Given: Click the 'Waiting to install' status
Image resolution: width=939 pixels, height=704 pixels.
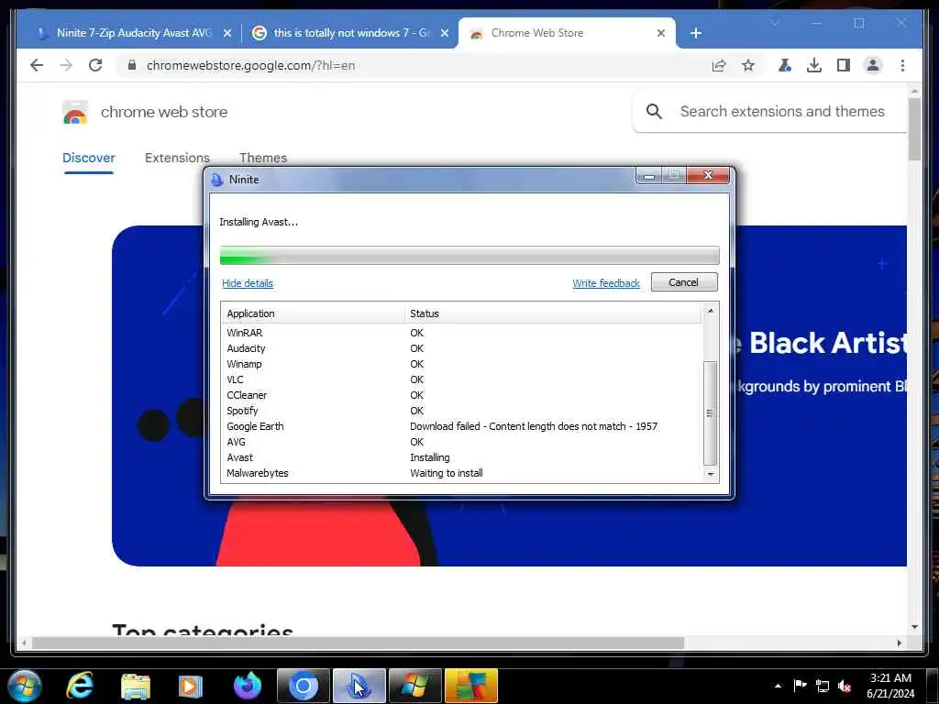Looking at the screenshot, I should pyautogui.click(x=447, y=473).
